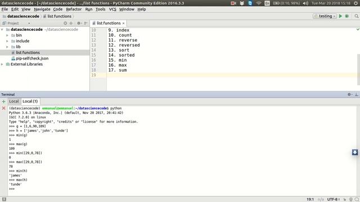
Task: Click scroll from source icon in Project panel
Action: pos(65,23)
